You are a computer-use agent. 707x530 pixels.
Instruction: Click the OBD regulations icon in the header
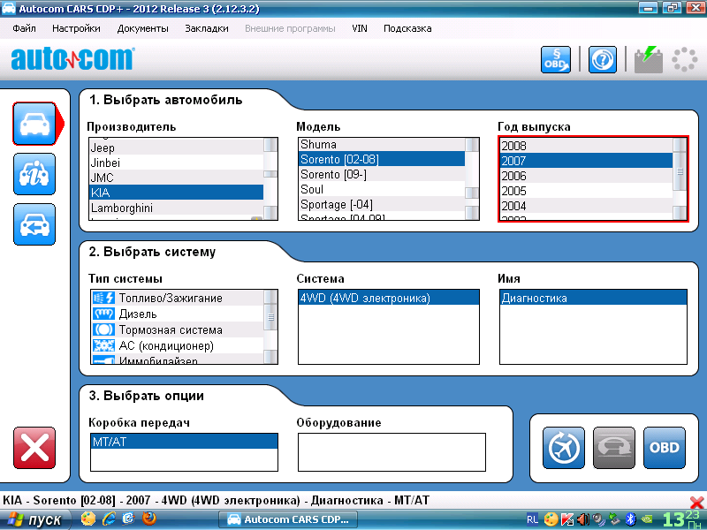tap(556, 59)
